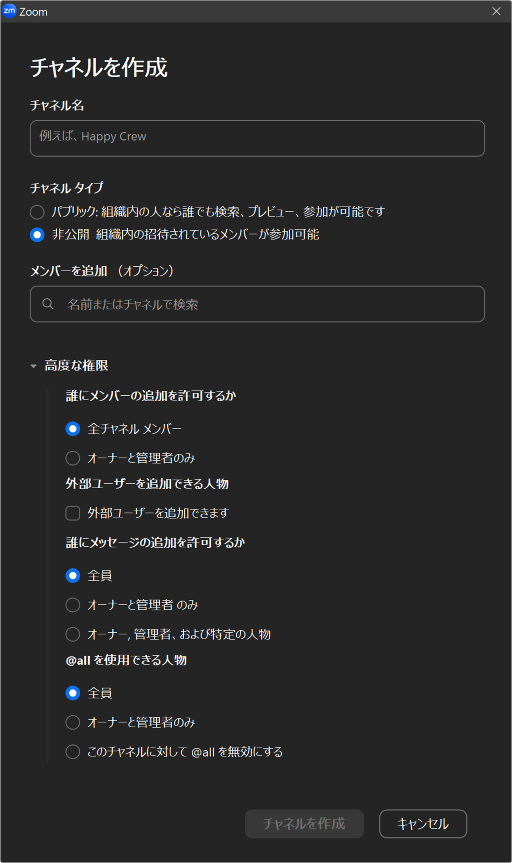Select オーナー, 管理者、および特定の人物 option
Screen dimensions: 512x863
pyautogui.click(x=73, y=634)
